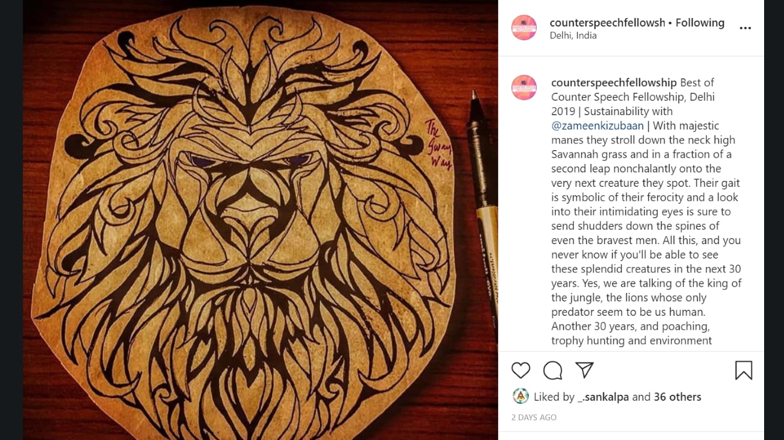The image size is (784, 440).
Task: Save the post with the bookmark icon
Action: 744,370
